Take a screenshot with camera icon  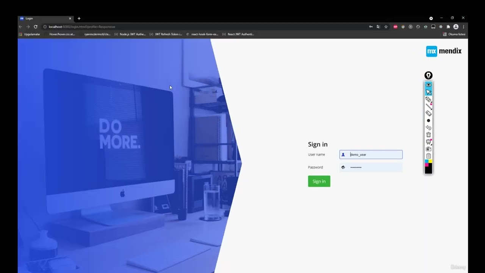(429, 149)
